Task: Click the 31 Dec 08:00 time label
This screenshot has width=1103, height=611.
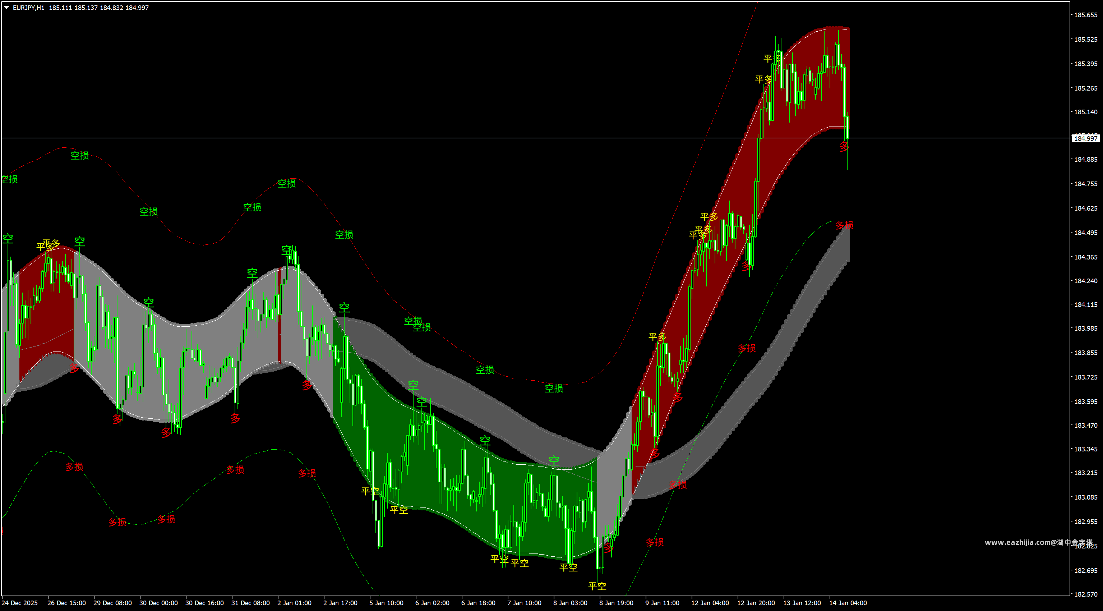Action: pyautogui.click(x=250, y=603)
